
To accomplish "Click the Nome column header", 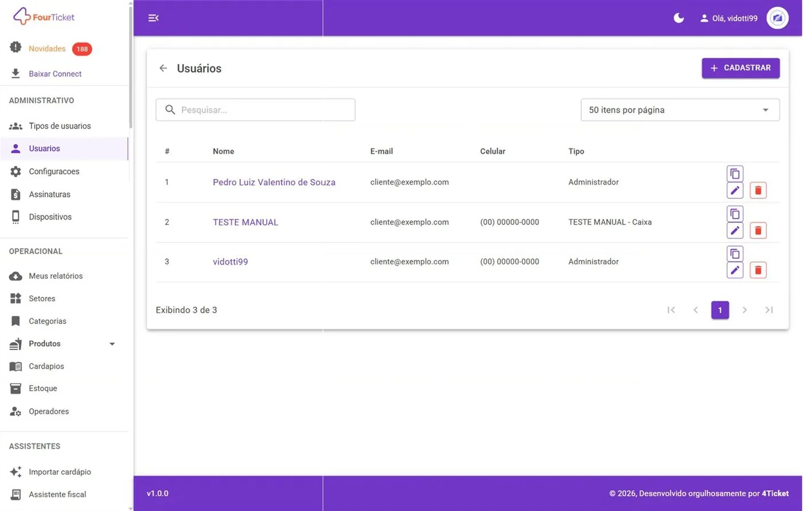I will tap(224, 151).
